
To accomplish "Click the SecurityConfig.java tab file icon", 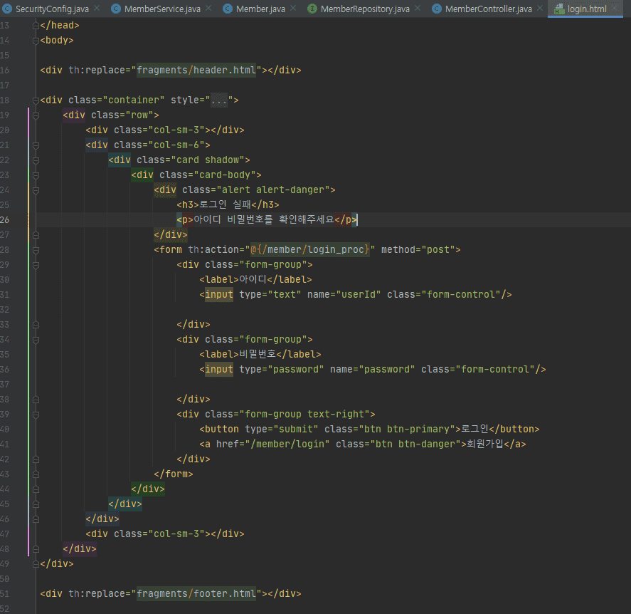I will [x=7, y=9].
